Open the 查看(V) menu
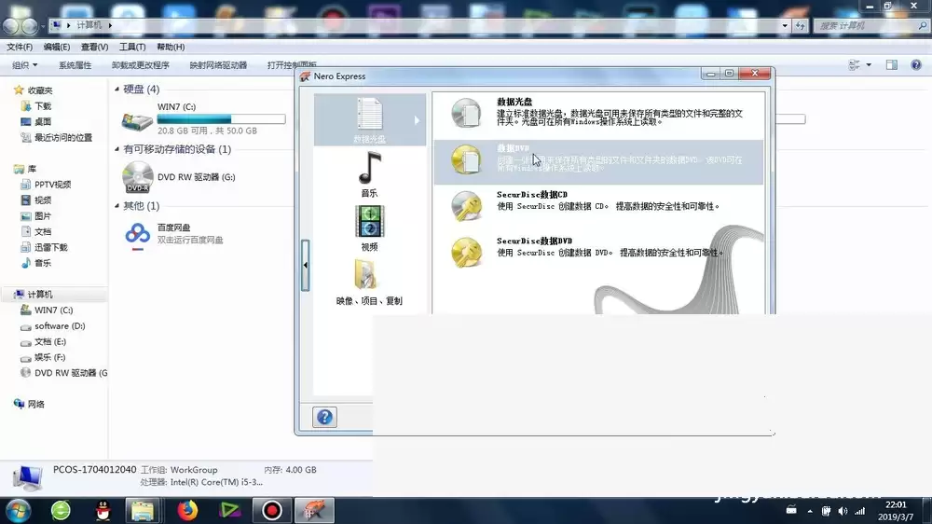 (94, 47)
